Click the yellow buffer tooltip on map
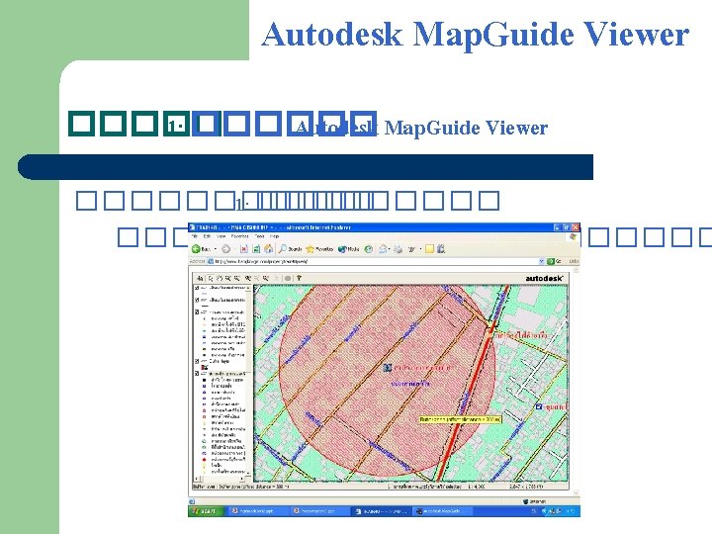 pos(460,419)
